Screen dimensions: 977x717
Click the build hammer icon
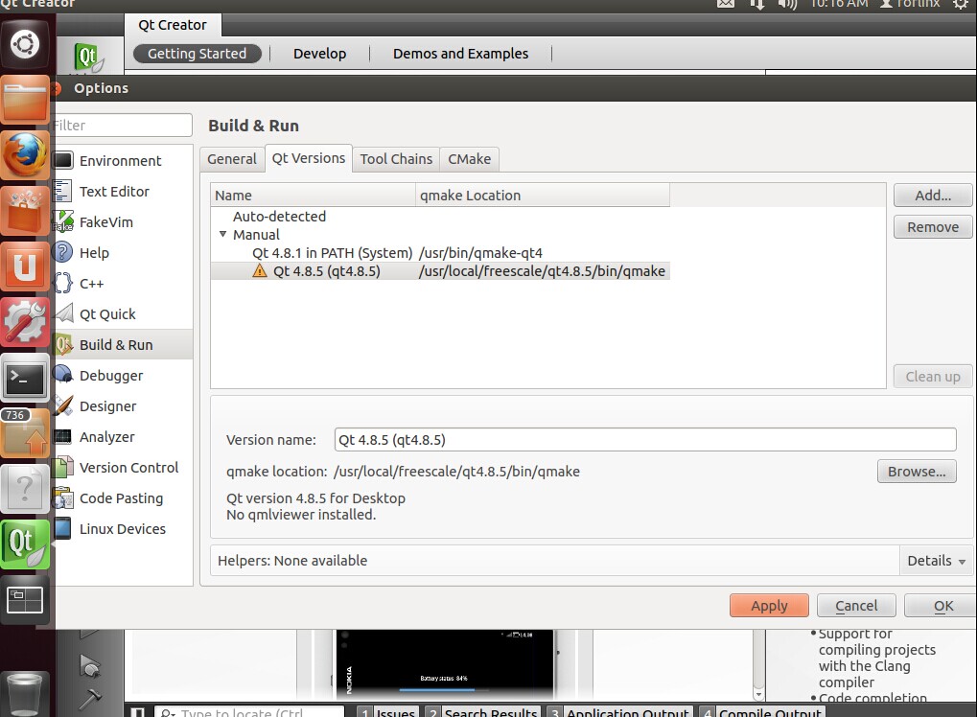(x=91, y=699)
